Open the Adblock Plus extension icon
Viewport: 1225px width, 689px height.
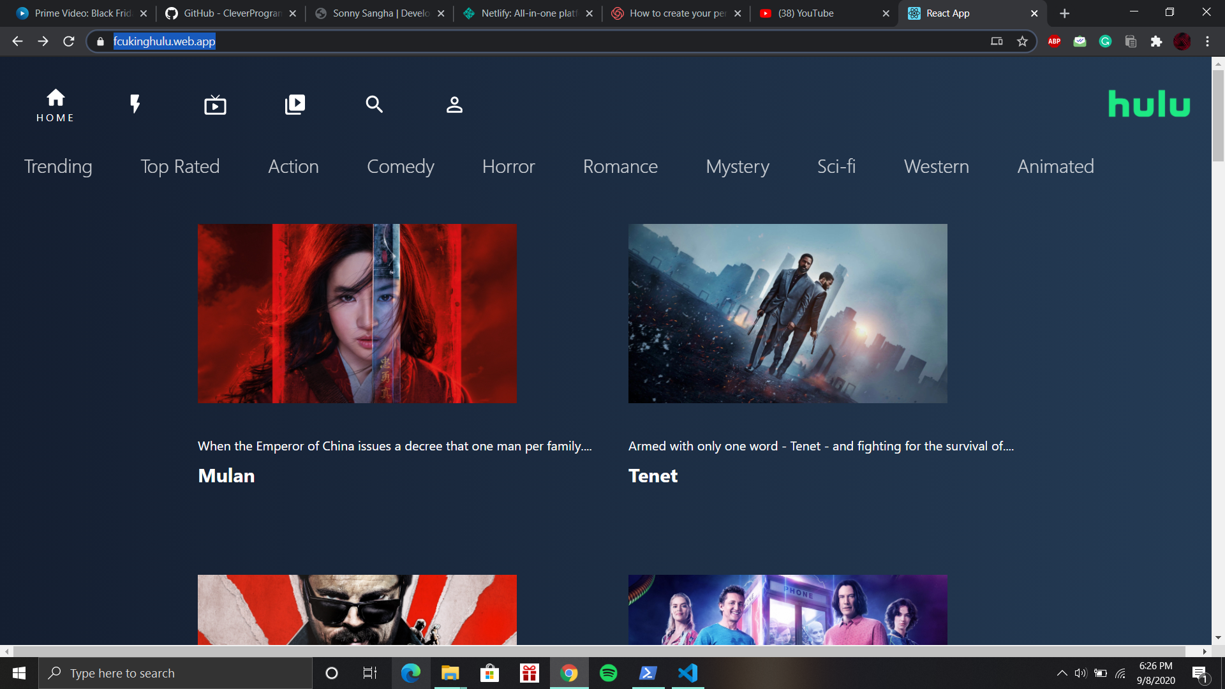point(1054,41)
